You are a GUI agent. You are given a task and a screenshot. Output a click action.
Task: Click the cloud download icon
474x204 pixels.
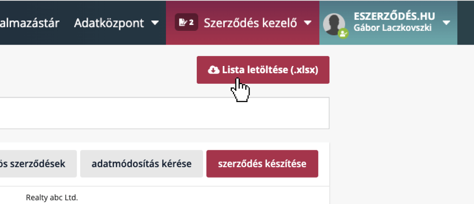[x=213, y=70]
